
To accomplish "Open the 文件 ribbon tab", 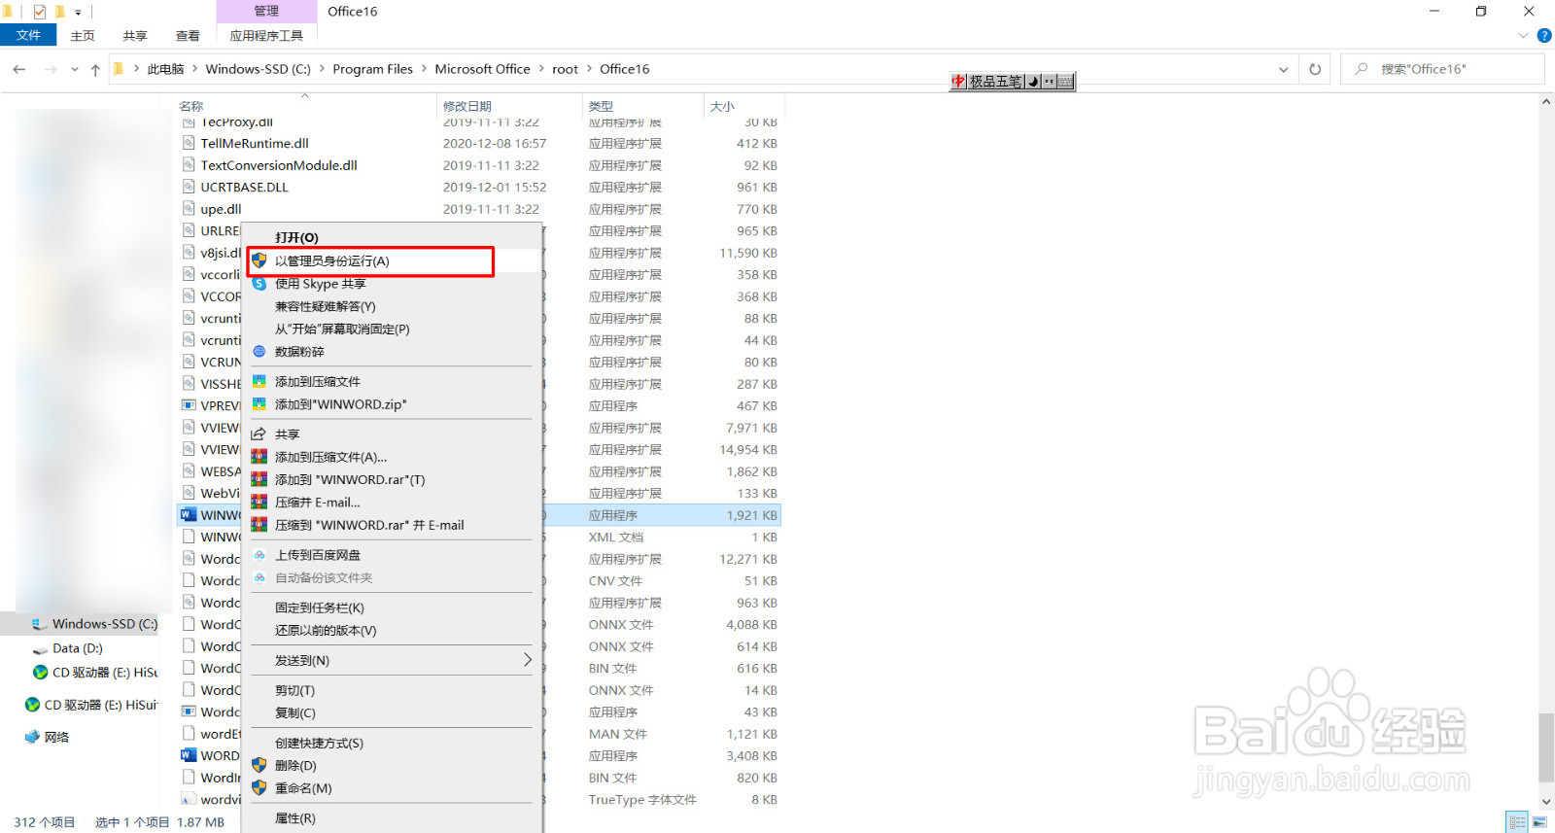I will (x=28, y=35).
